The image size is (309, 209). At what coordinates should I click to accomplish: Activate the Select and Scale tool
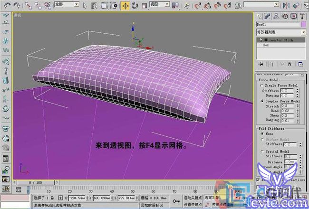pos(144,6)
